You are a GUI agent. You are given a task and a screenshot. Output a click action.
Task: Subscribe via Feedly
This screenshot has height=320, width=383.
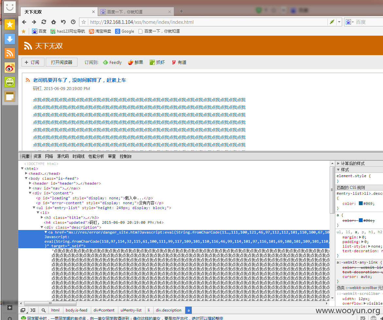(112, 62)
